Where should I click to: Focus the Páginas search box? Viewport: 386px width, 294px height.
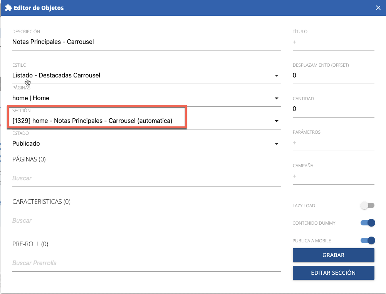[x=146, y=178]
